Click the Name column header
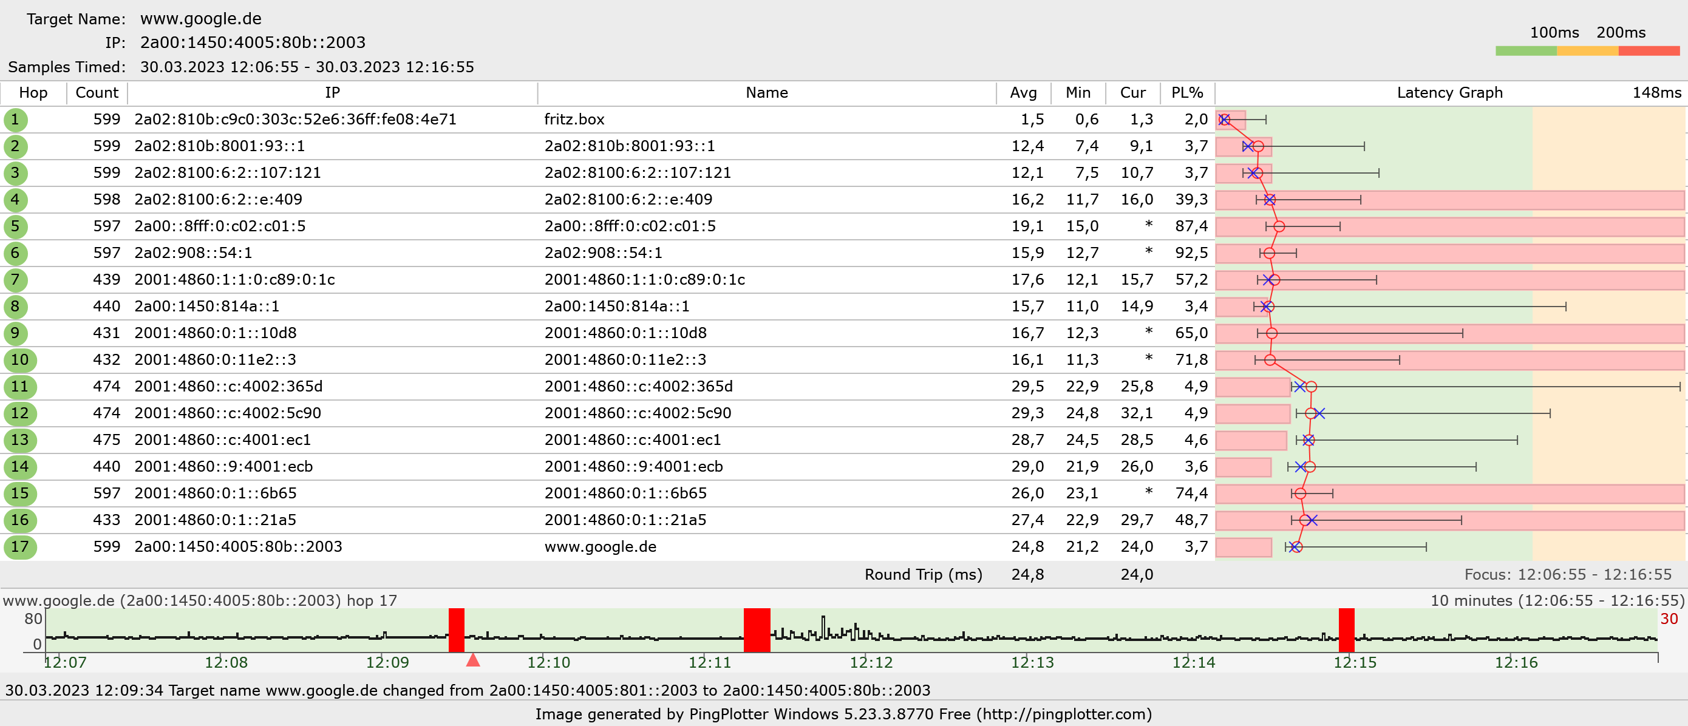This screenshot has width=1688, height=726. coord(767,93)
